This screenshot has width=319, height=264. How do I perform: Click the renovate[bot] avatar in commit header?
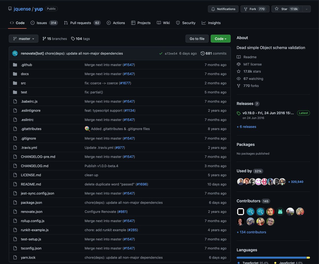tap(15, 53)
